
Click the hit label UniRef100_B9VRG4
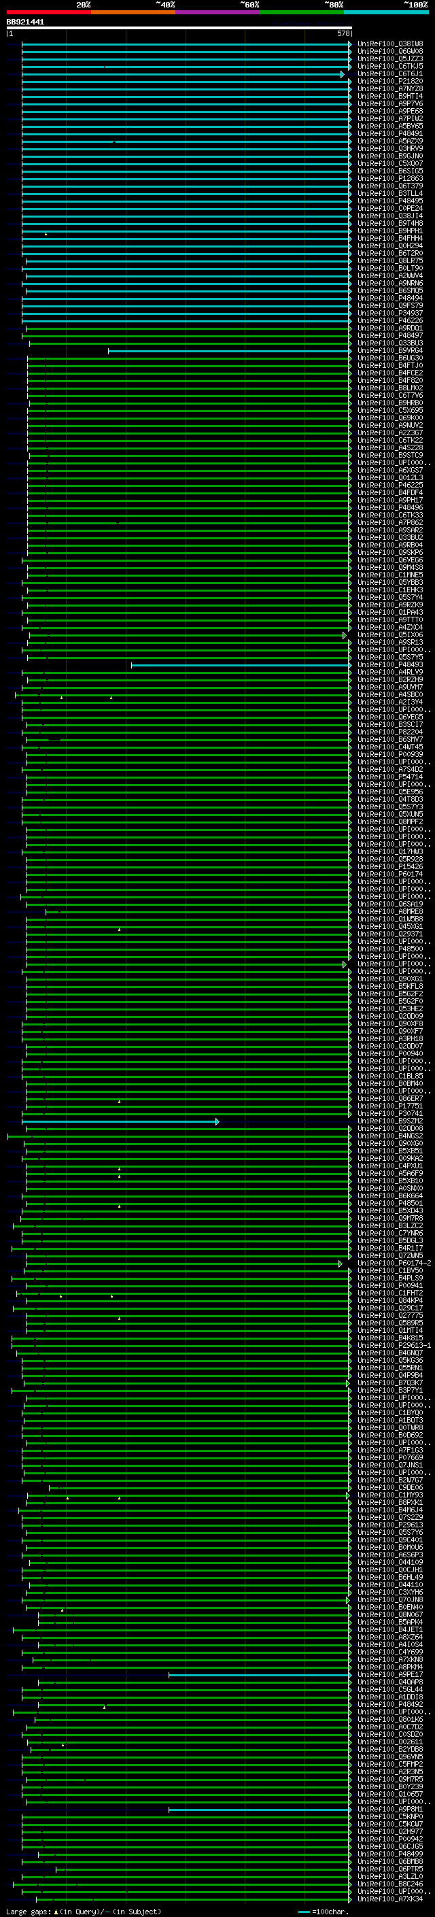click(x=390, y=350)
